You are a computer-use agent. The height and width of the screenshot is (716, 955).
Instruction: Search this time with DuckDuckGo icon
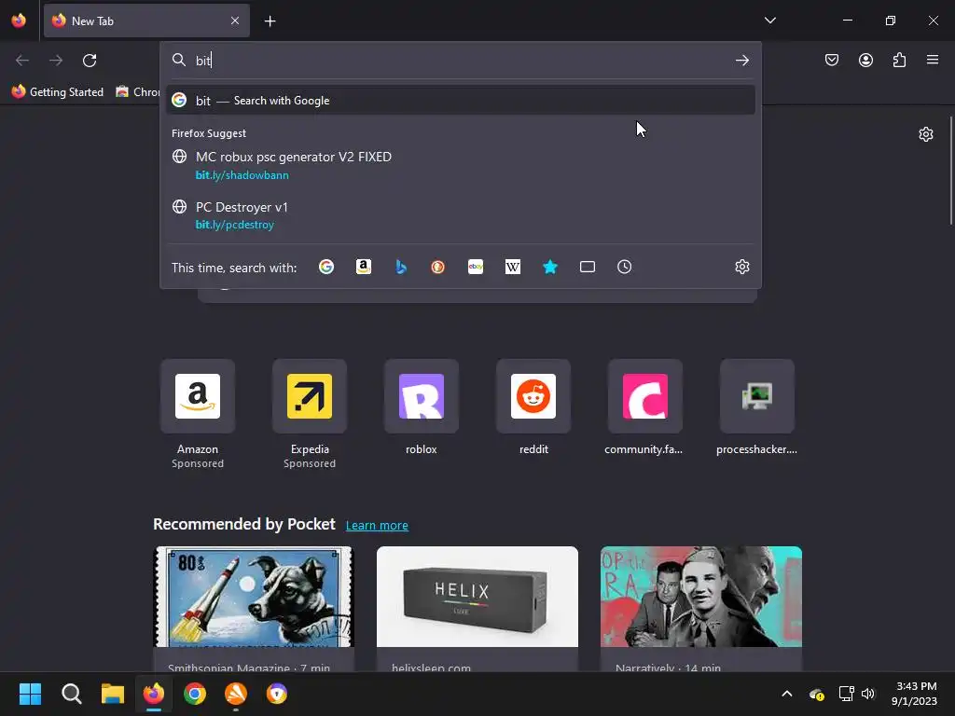click(438, 267)
